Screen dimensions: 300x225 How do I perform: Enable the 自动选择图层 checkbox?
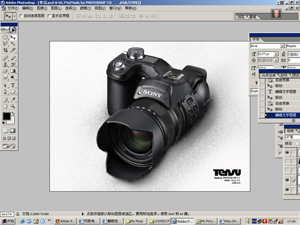pyautogui.click(x=21, y=16)
